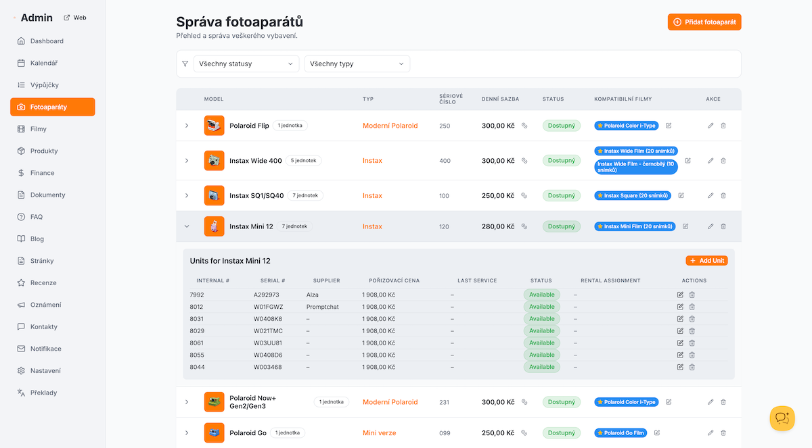Go to Kalendář in sidebar

43,63
